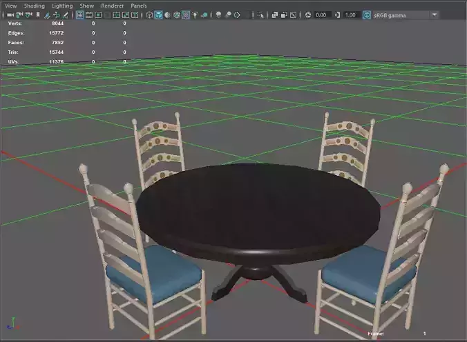Click the Edges count 15772

pos(56,33)
